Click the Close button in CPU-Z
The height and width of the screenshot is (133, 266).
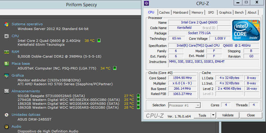coord(251,115)
